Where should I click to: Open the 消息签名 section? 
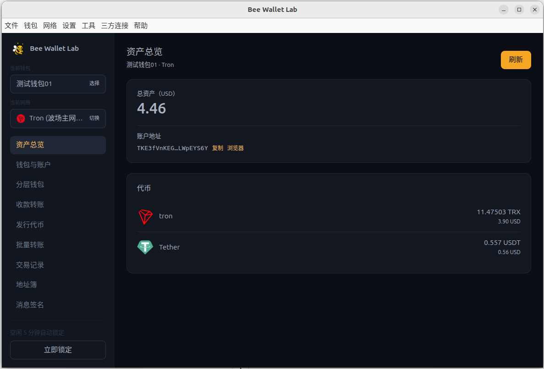point(58,304)
